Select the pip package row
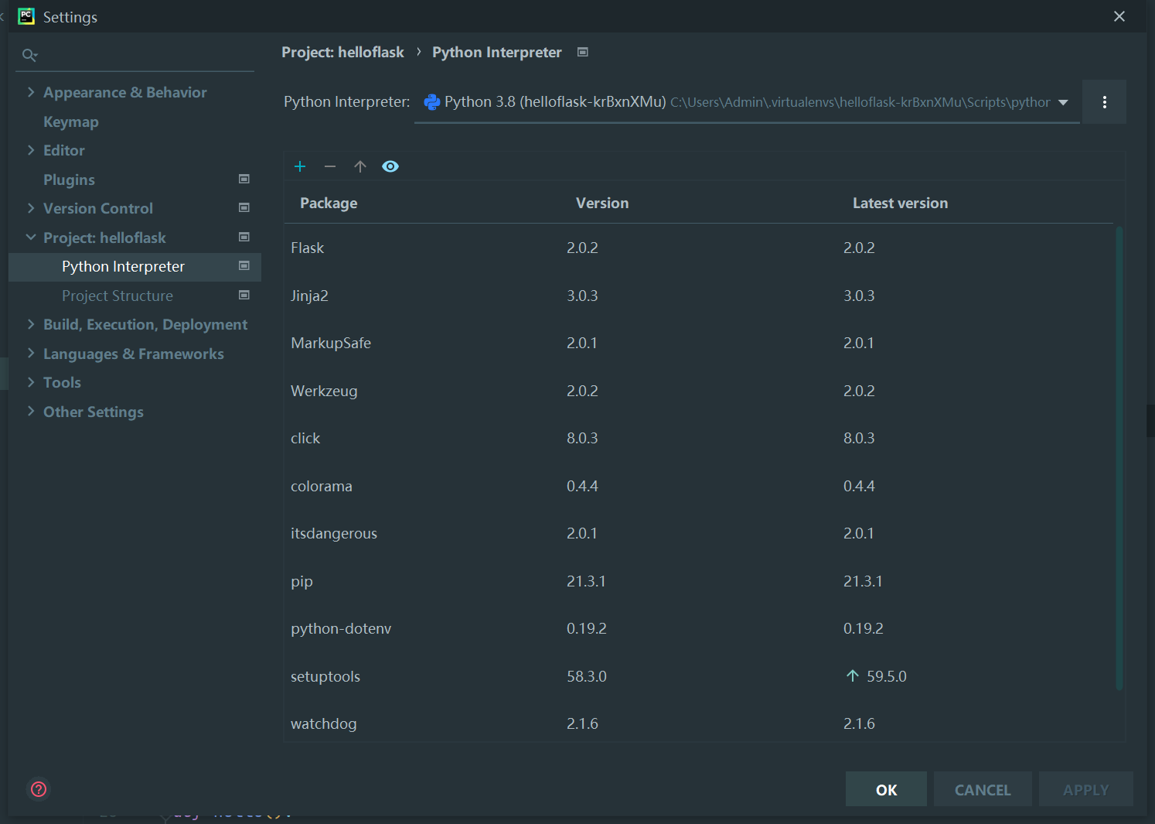 (699, 581)
